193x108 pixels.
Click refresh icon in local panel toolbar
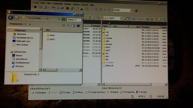coord(93,18)
